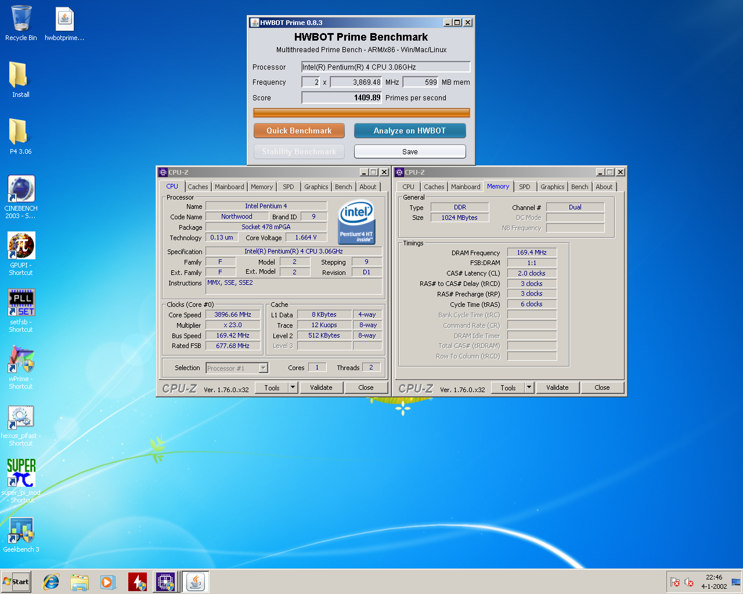Click Validate in right CPU-Z window
The height and width of the screenshot is (594, 743).
(557, 387)
